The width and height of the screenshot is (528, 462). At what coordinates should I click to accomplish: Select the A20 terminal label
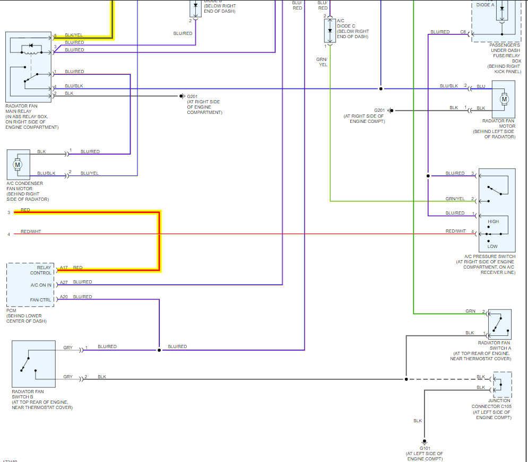tap(64, 297)
